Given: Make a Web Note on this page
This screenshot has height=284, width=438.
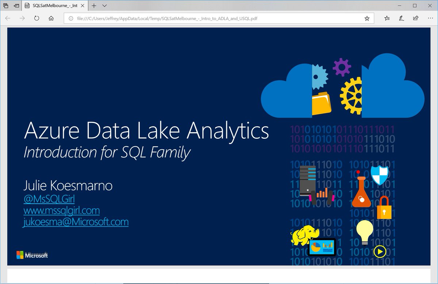Looking at the screenshot, I should click(401, 18).
